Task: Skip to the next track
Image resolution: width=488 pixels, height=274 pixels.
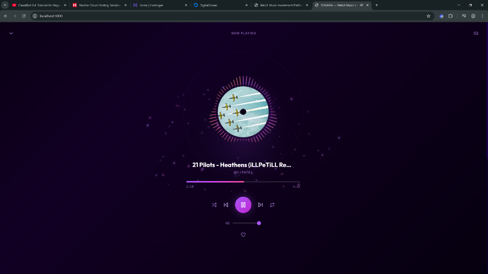Action: pos(260,205)
